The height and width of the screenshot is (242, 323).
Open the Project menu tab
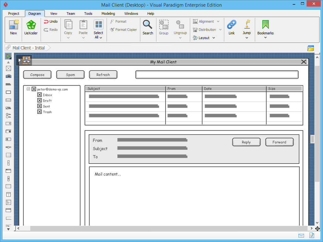pos(14,14)
